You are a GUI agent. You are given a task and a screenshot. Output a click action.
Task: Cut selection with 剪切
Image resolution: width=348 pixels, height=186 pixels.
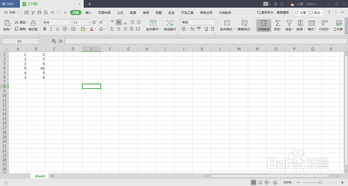[x=20, y=22]
